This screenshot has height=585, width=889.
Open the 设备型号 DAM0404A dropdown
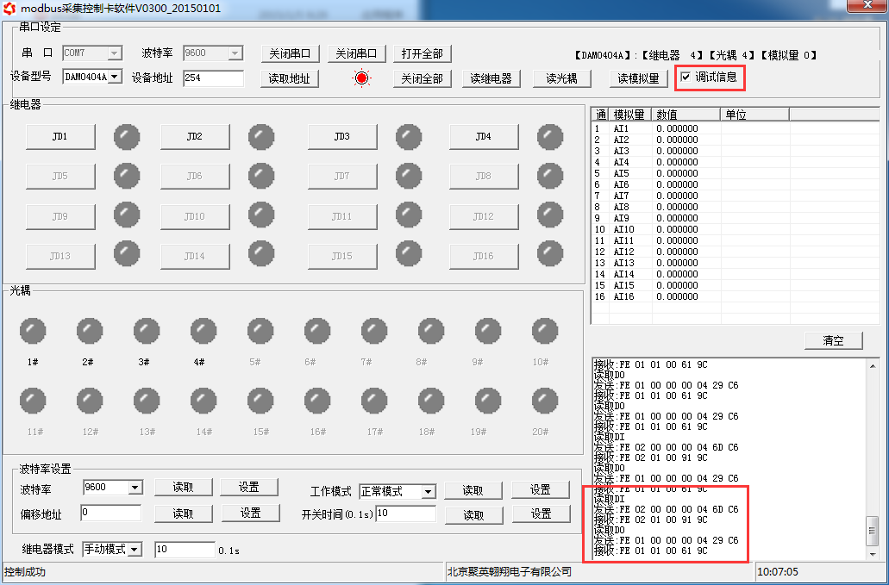[115, 78]
